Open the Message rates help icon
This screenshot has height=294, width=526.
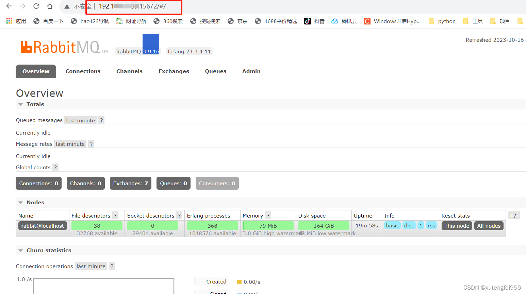(91, 143)
